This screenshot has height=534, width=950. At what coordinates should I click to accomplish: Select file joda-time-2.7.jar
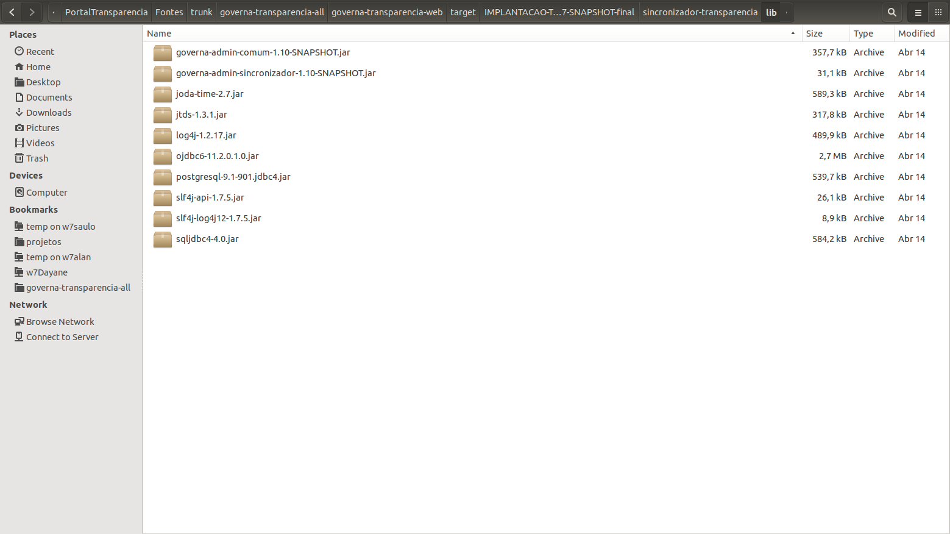[x=210, y=94]
